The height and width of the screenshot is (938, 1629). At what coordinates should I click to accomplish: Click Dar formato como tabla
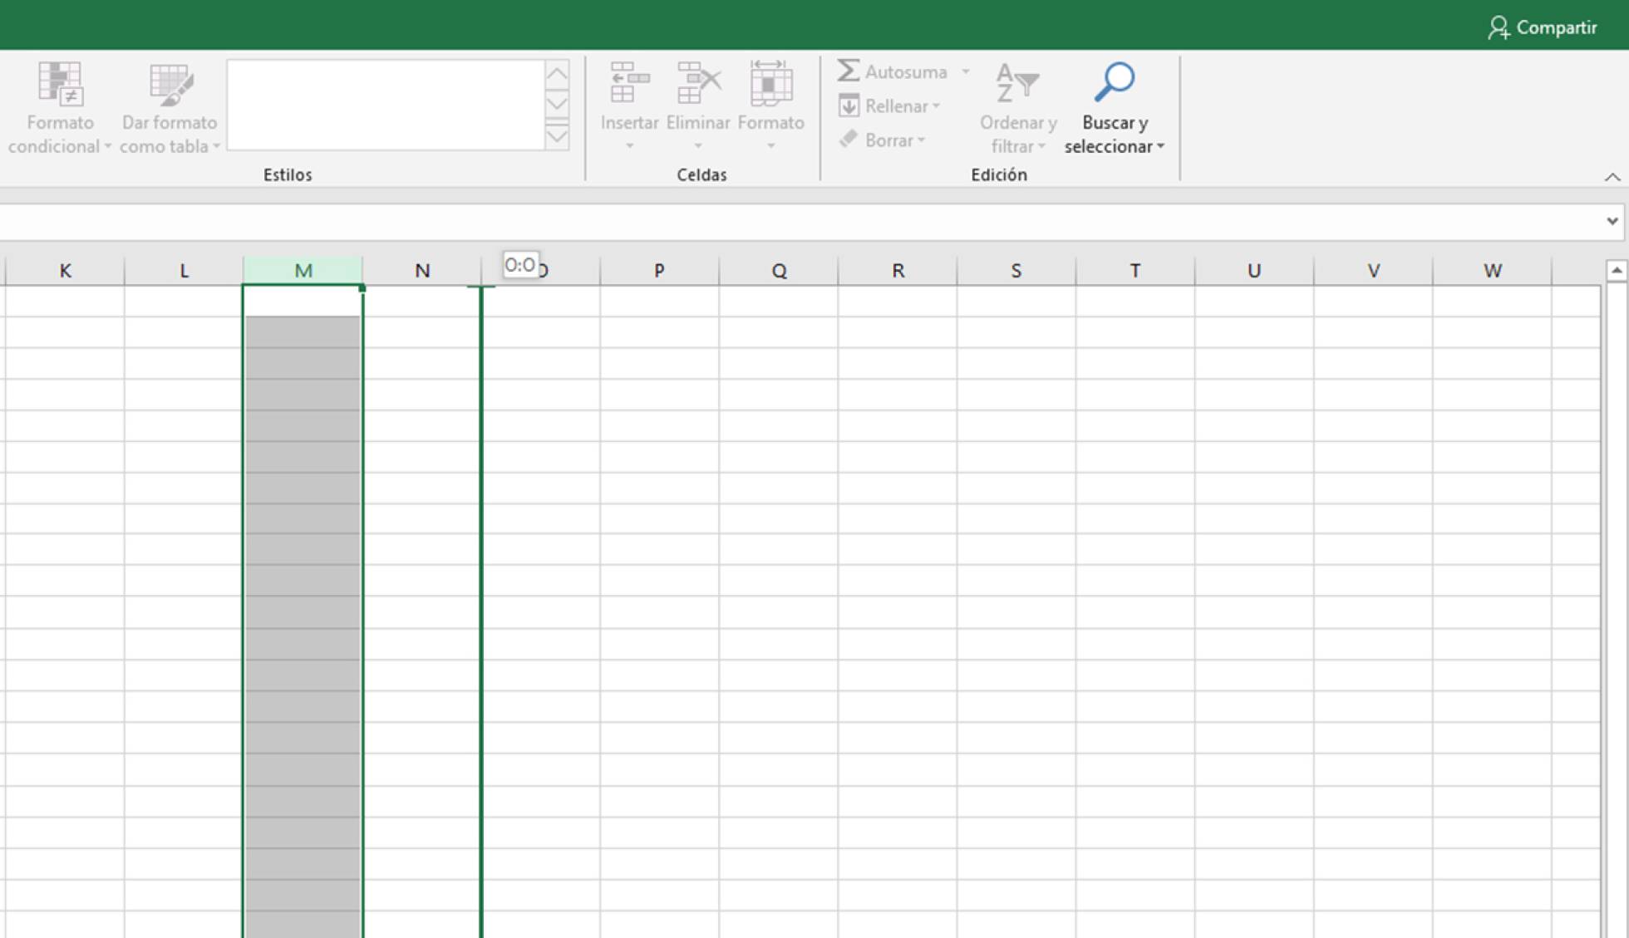(169, 106)
